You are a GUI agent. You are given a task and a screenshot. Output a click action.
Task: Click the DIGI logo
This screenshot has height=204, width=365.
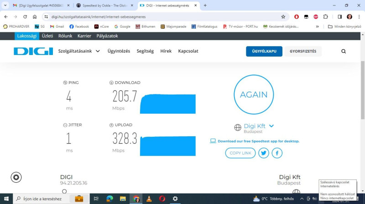click(33, 51)
